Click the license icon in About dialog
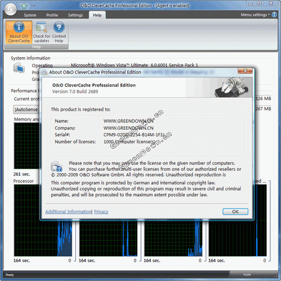 (57, 166)
